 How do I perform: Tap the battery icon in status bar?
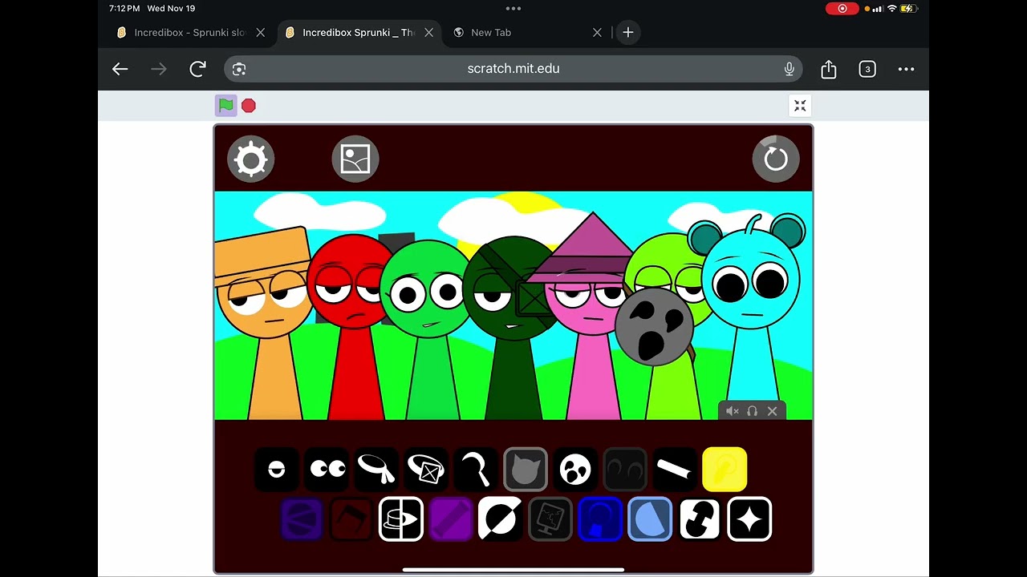point(908,9)
